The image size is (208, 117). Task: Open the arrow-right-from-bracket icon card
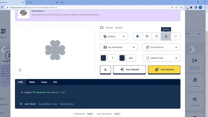click(195, 63)
